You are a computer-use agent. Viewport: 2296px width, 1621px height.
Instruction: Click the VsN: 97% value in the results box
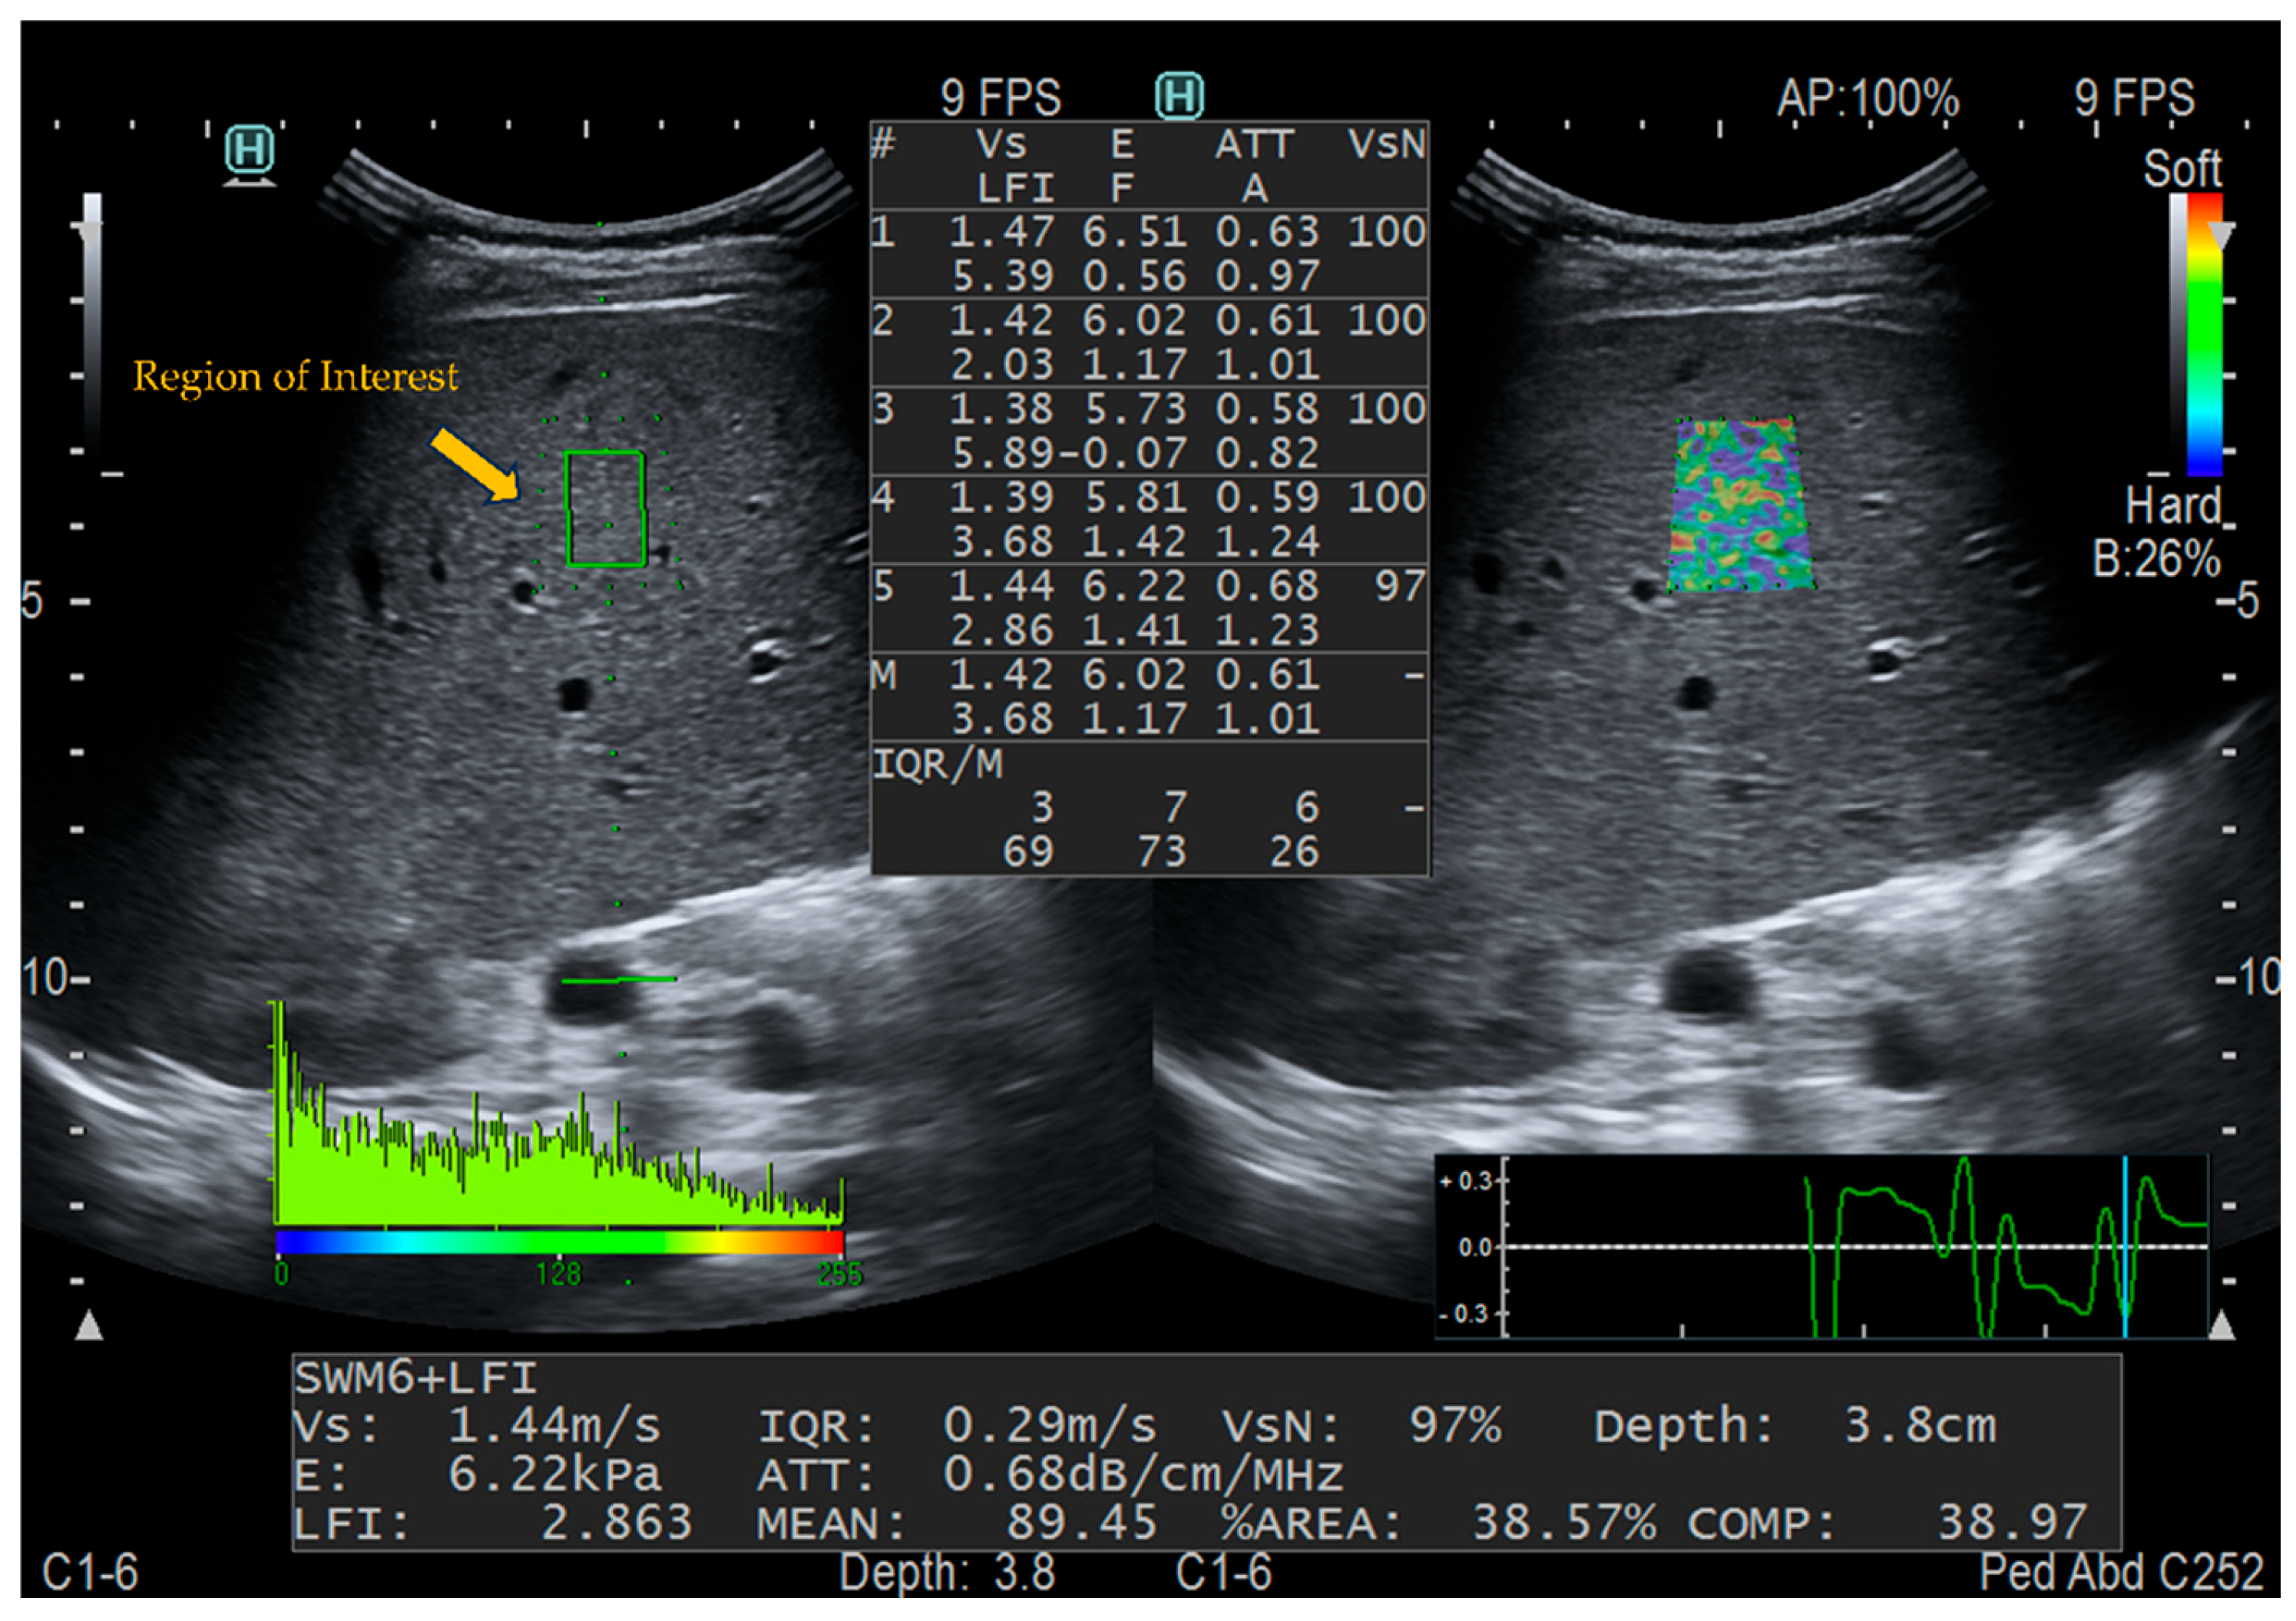pyautogui.click(x=1361, y=1426)
